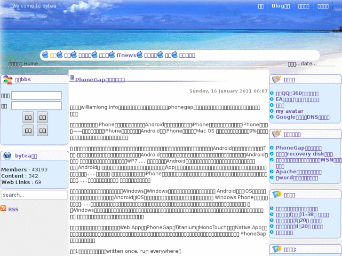Click the '...date...' text under the menu bar
342x256 pixels.
(302, 64)
